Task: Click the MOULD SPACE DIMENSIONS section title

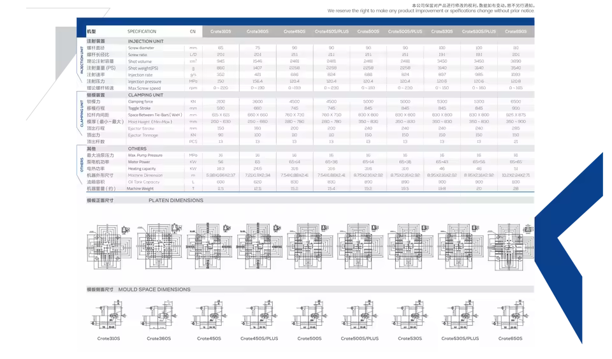Action: click(x=154, y=289)
